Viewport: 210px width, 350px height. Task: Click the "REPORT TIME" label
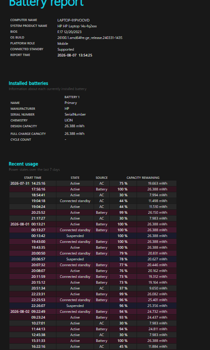pyautogui.click(x=20, y=55)
